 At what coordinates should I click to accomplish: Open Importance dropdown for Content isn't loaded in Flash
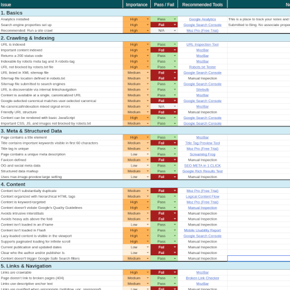[x=148, y=230]
